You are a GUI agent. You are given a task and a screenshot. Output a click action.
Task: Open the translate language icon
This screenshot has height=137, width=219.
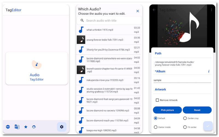click(17, 127)
